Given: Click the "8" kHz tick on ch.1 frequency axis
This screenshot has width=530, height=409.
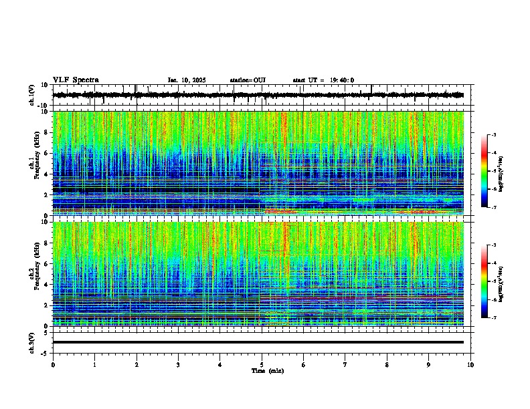Looking at the screenshot, I should click(x=47, y=132).
